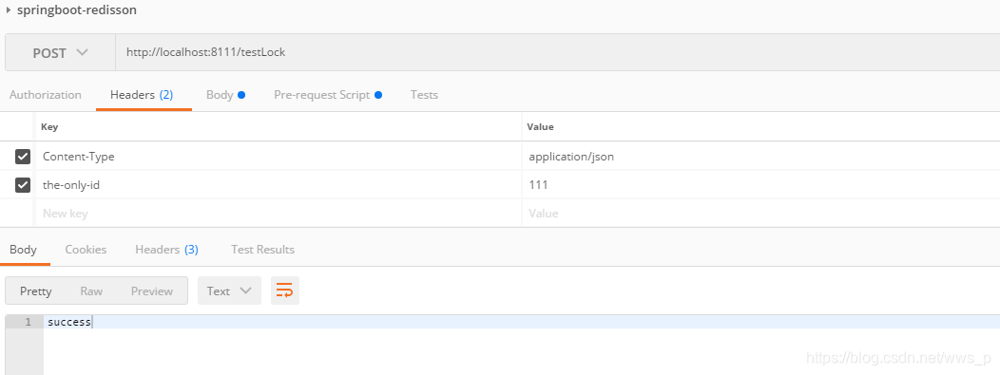The height and width of the screenshot is (375, 1000).
Task: Select the application/json value cell
Action: coord(760,156)
